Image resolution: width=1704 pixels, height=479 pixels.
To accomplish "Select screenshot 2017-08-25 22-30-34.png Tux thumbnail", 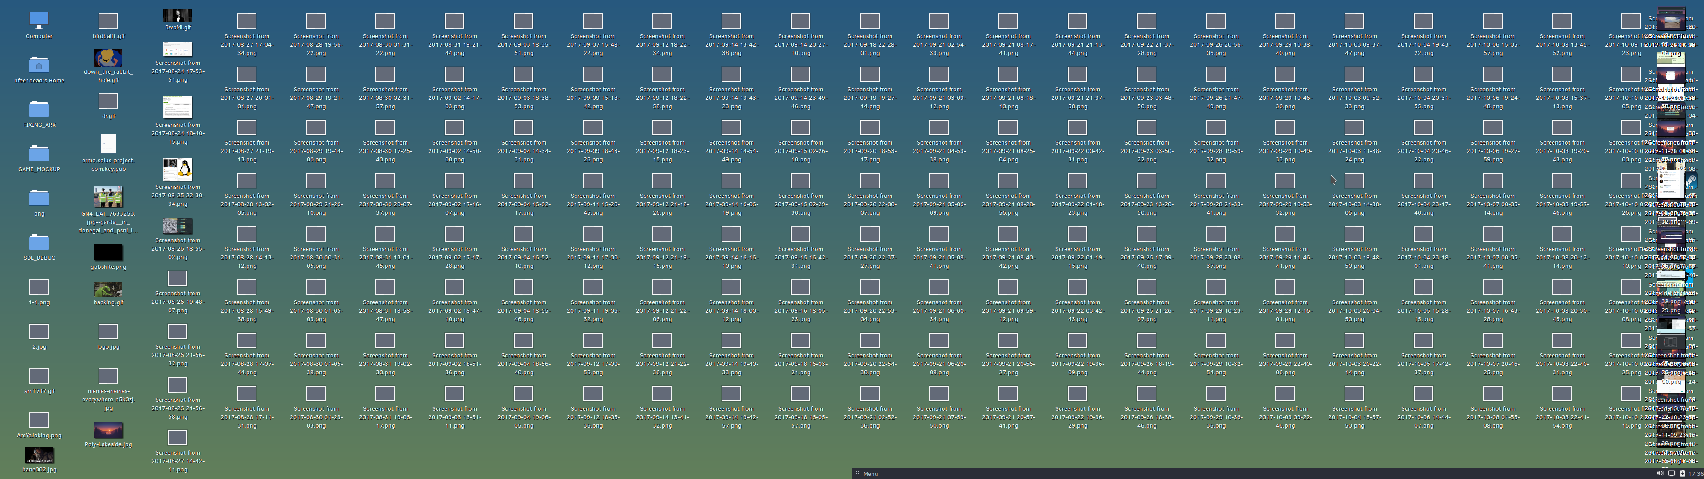I will [x=177, y=169].
